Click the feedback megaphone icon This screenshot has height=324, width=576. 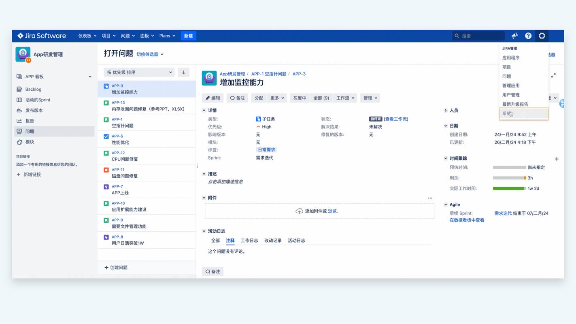tap(514, 36)
